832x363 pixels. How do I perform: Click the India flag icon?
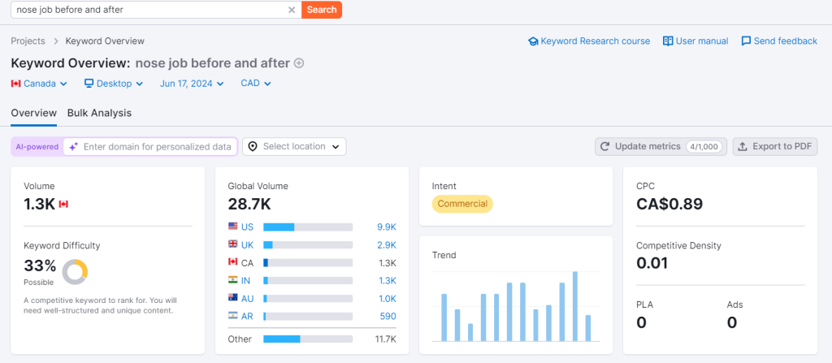(x=233, y=279)
